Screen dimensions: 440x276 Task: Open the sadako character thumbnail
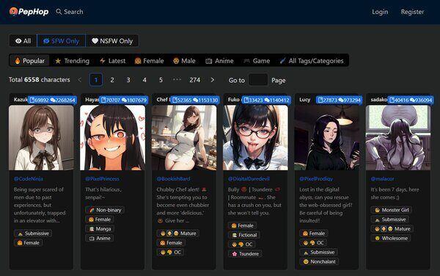[398, 137]
